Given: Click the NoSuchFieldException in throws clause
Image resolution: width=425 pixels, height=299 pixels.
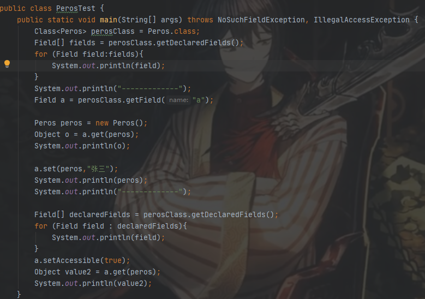Looking at the screenshot, I should pos(261,20).
